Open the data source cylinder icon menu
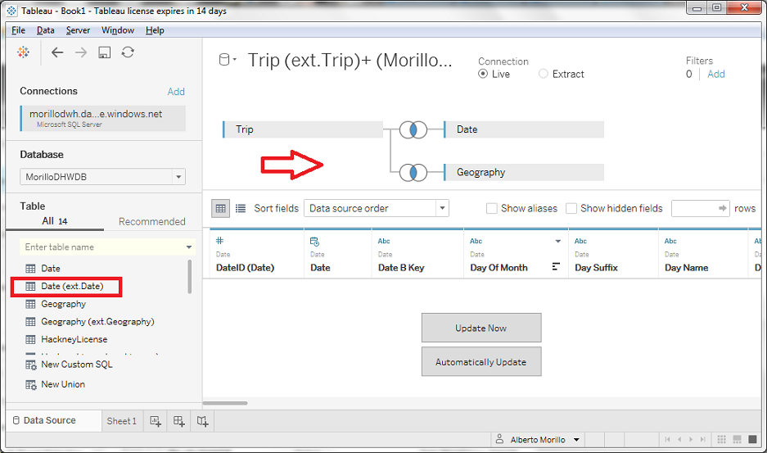This screenshot has width=767, height=453. pos(227,60)
